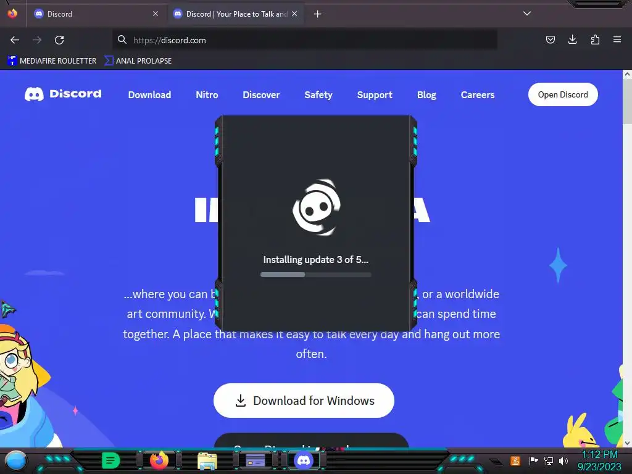632x474 pixels.
Task: Go forward one page
Action: (x=37, y=40)
